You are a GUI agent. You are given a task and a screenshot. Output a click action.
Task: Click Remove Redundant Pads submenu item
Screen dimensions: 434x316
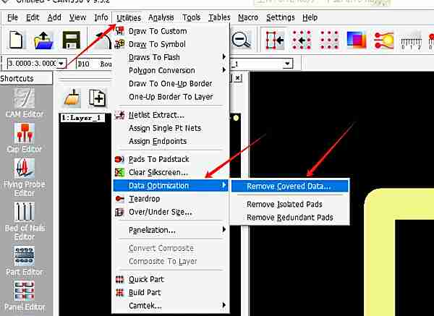pos(290,218)
